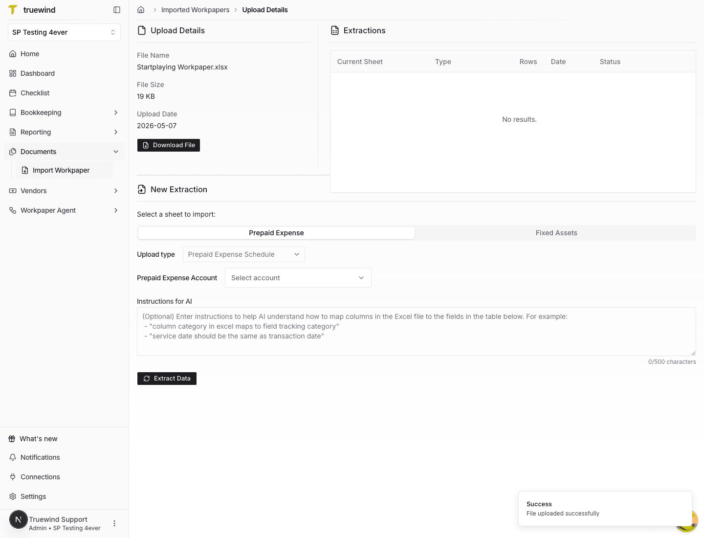Open Home in the sidebar
Image resolution: width=704 pixels, height=538 pixels.
click(64, 54)
